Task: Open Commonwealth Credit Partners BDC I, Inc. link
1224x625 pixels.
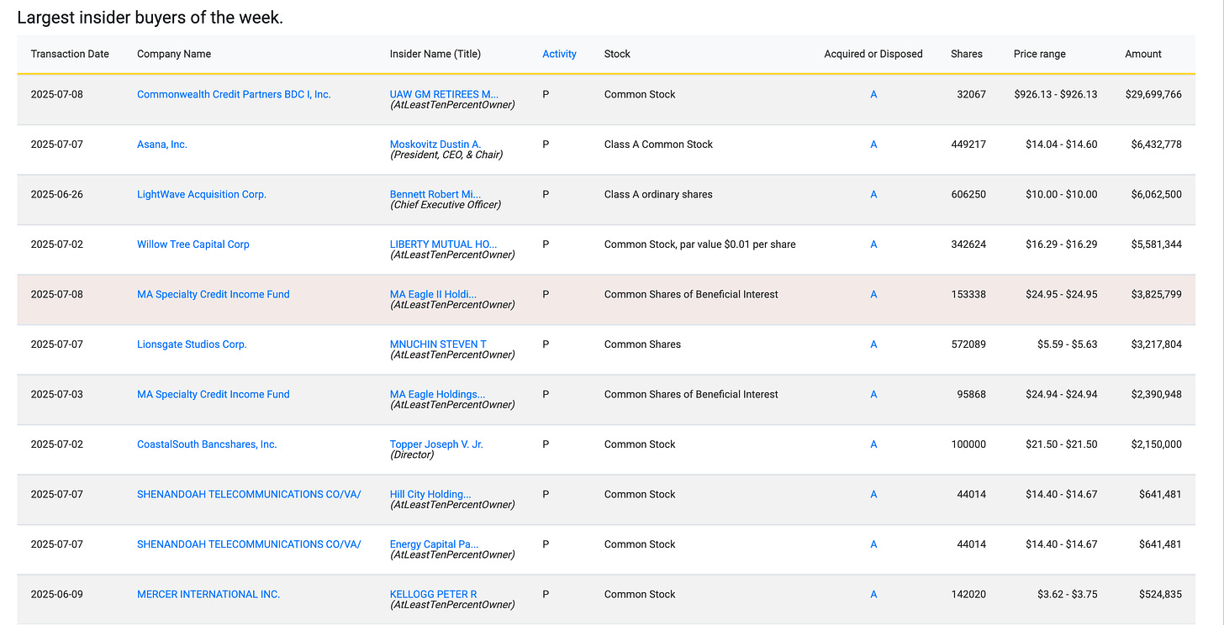Action: coord(234,94)
